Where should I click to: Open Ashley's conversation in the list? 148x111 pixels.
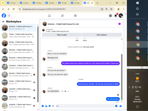(x=18, y=43)
